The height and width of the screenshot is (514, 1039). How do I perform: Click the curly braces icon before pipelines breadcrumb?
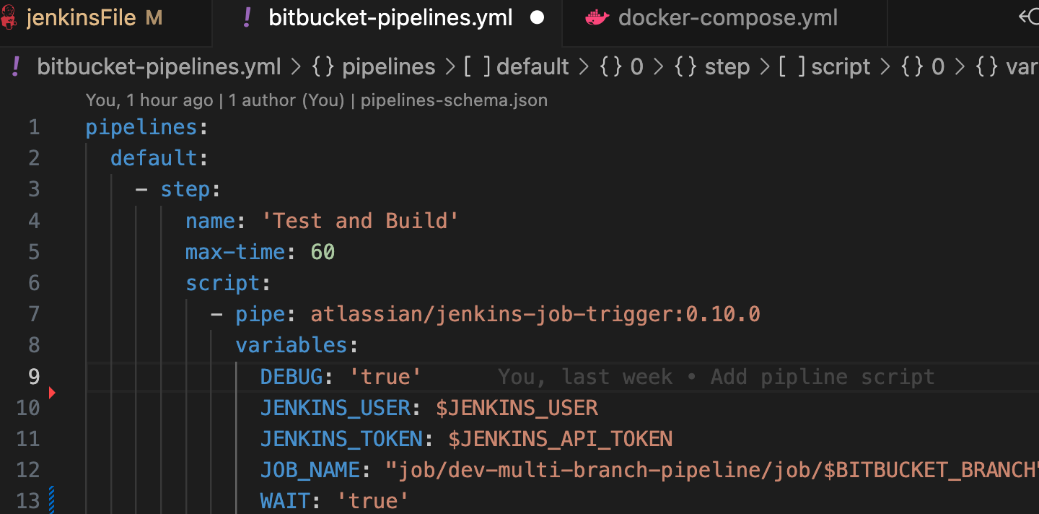(323, 67)
